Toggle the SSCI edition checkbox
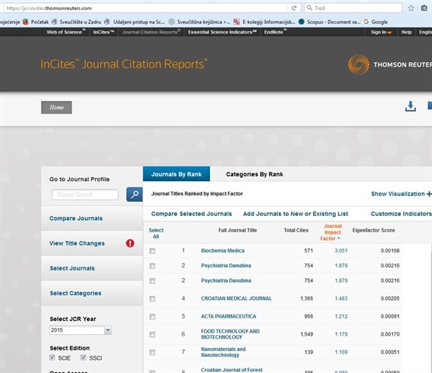Viewport: 432px width, 373px height. 83,357
